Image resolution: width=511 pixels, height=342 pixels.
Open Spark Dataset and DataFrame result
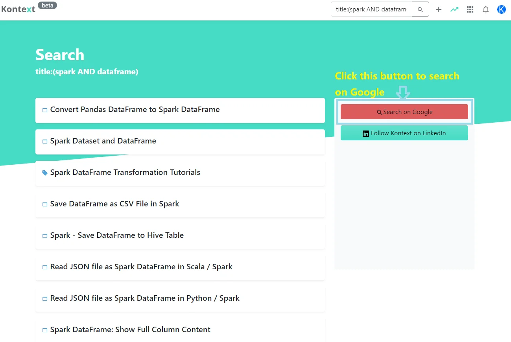[103, 141]
